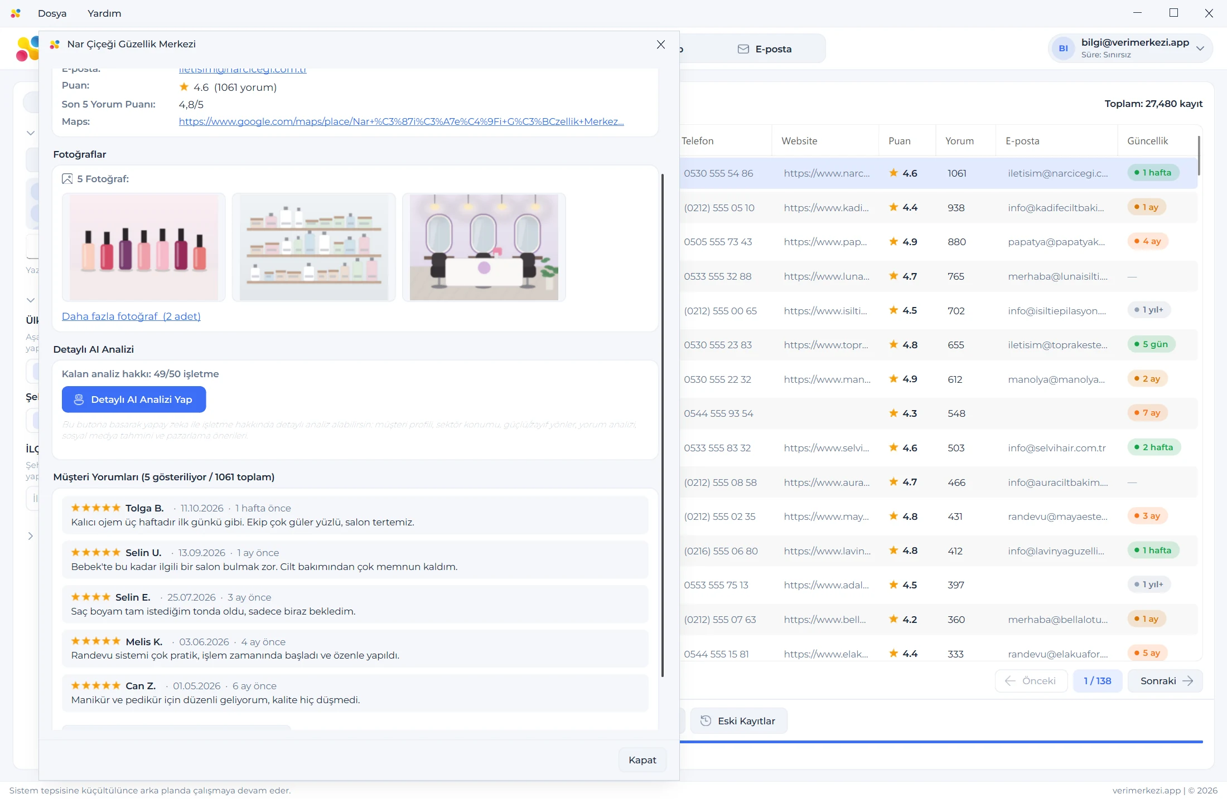
Task: Click the envelope icon in E-posta tab
Action: pos(743,49)
